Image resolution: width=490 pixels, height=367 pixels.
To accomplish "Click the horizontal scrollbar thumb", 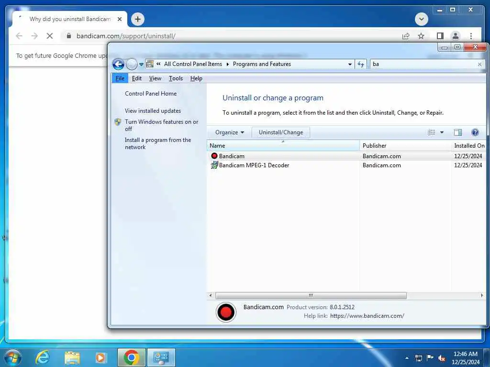I will [311, 295].
